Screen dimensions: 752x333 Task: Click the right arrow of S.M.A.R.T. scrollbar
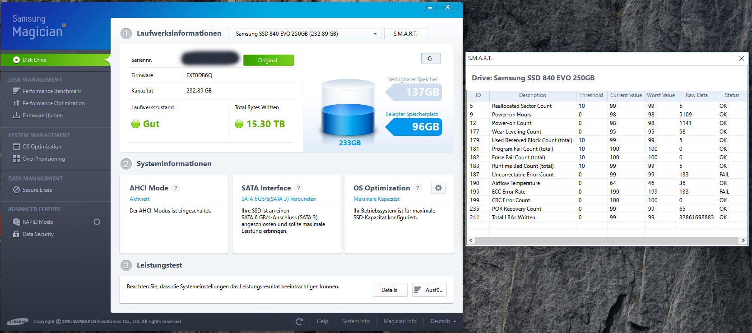(743, 240)
